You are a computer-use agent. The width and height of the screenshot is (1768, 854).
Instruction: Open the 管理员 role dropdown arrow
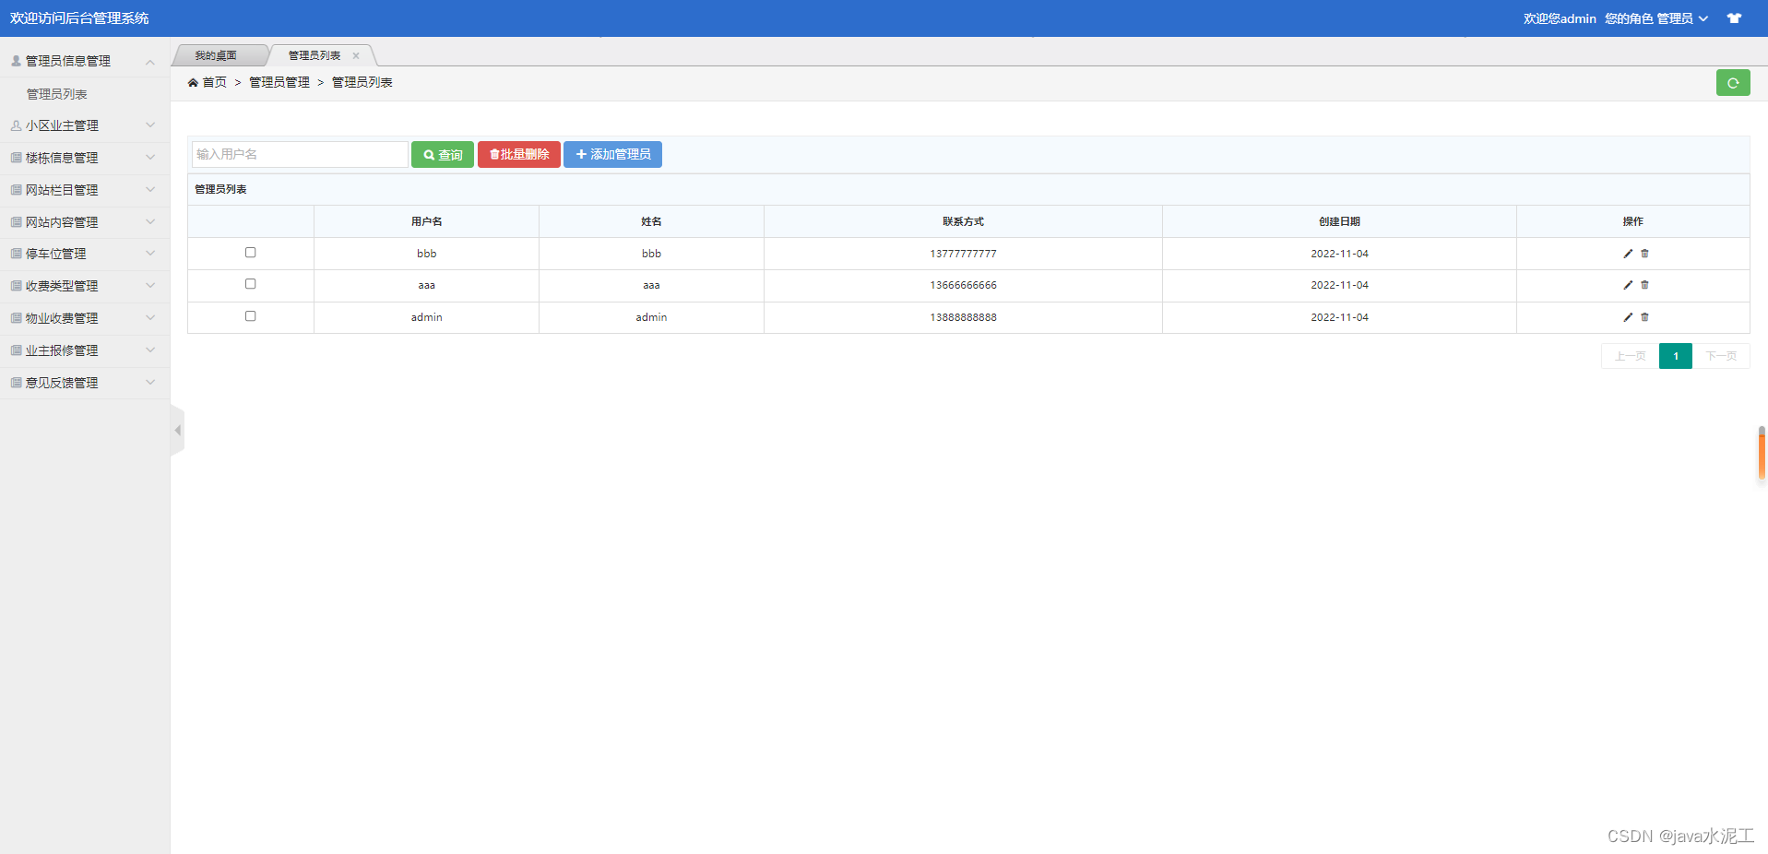(1703, 18)
